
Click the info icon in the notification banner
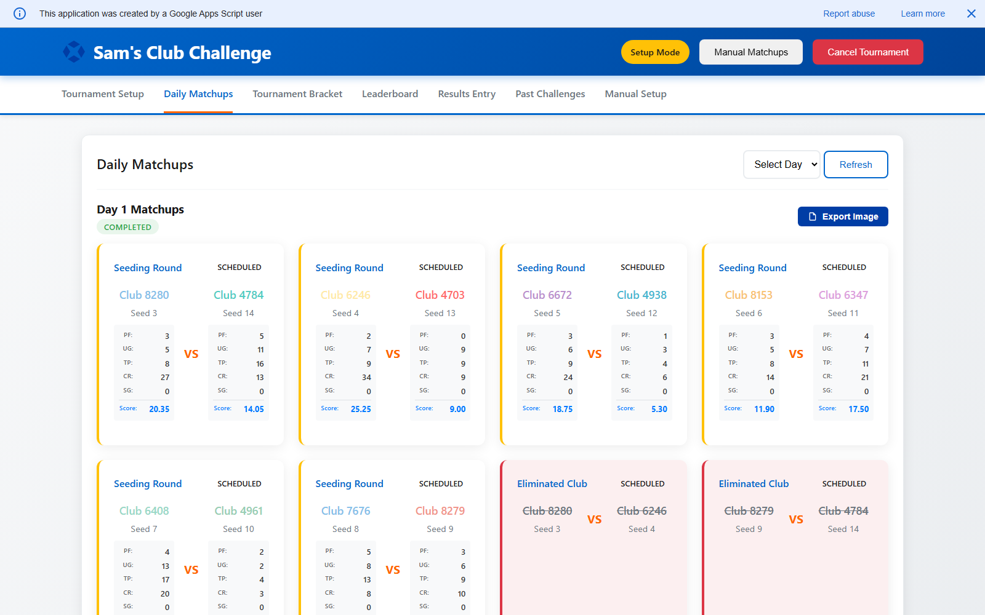coord(19,14)
